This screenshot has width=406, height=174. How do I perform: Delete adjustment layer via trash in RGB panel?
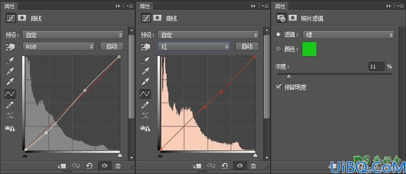(x=118, y=166)
